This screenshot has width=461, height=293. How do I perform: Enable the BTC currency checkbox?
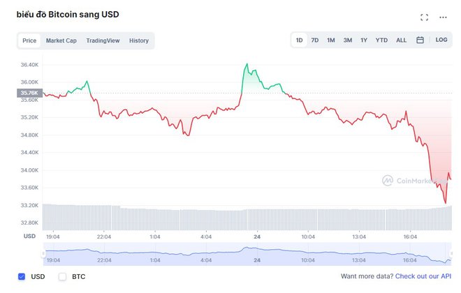click(62, 276)
